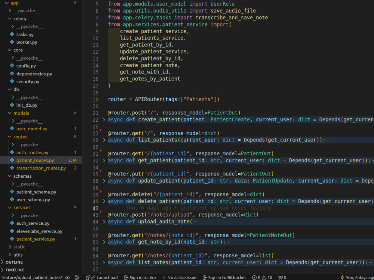Viewport: 374px width, 280px height.
Task: Collapse the models folder
Action: (x=10, y=113)
